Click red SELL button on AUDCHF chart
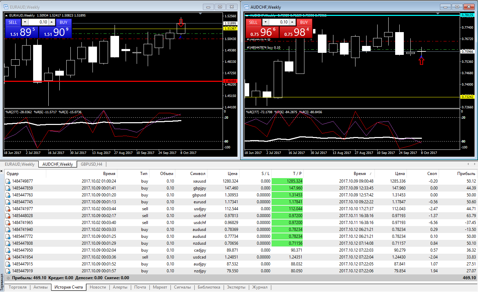 click(253, 22)
